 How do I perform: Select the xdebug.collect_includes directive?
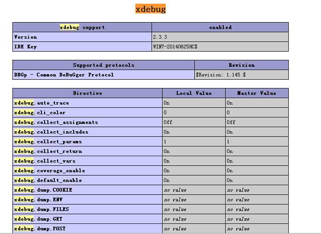(88, 132)
